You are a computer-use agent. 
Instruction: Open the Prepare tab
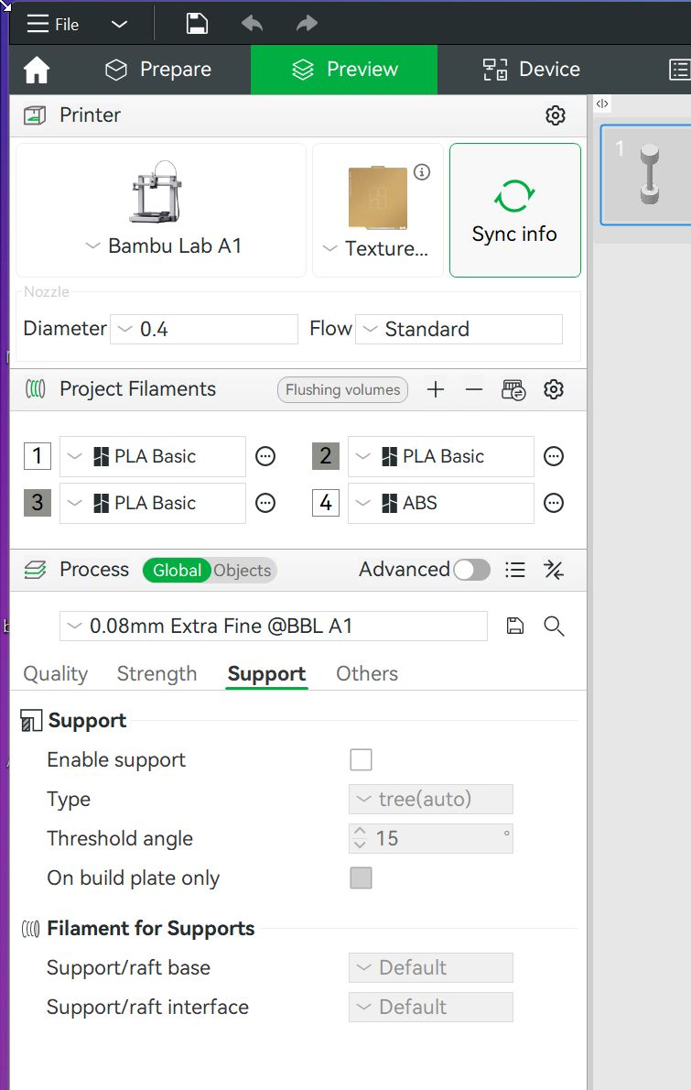(x=158, y=70)
